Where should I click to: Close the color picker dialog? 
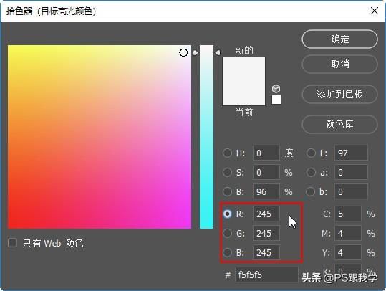[375, 11]
